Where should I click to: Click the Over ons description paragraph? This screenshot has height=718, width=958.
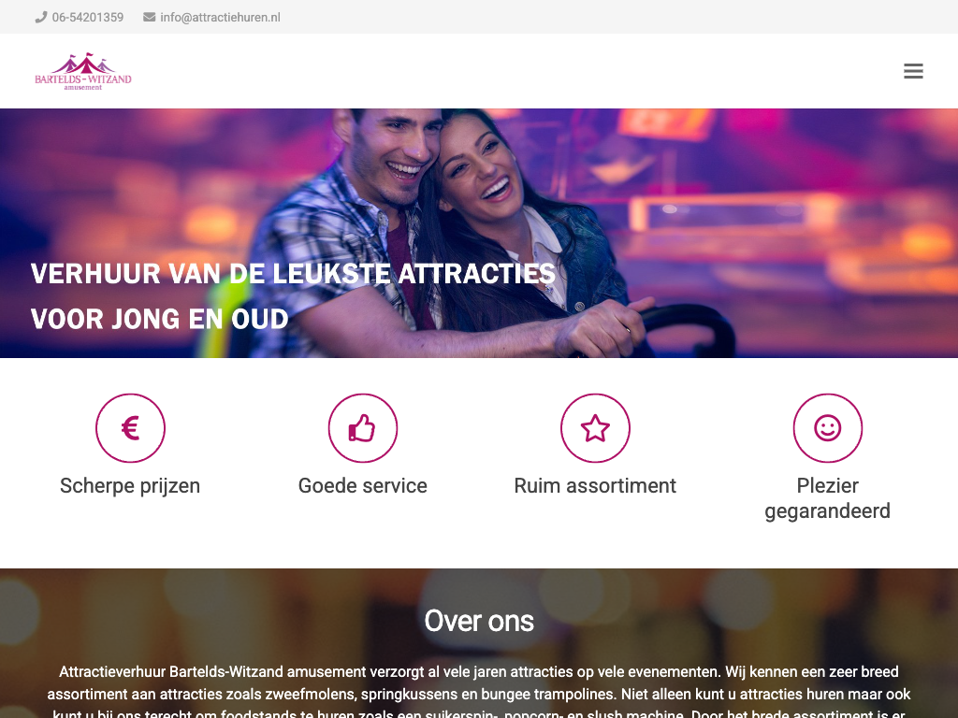[479, 693]
